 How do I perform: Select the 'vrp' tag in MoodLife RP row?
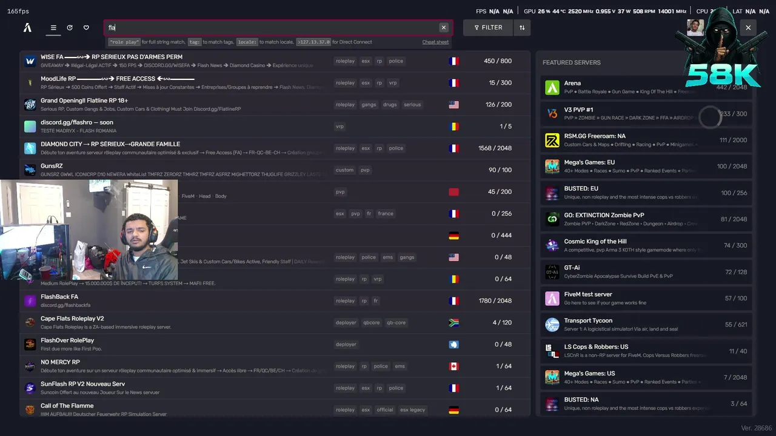coord(393,83)
